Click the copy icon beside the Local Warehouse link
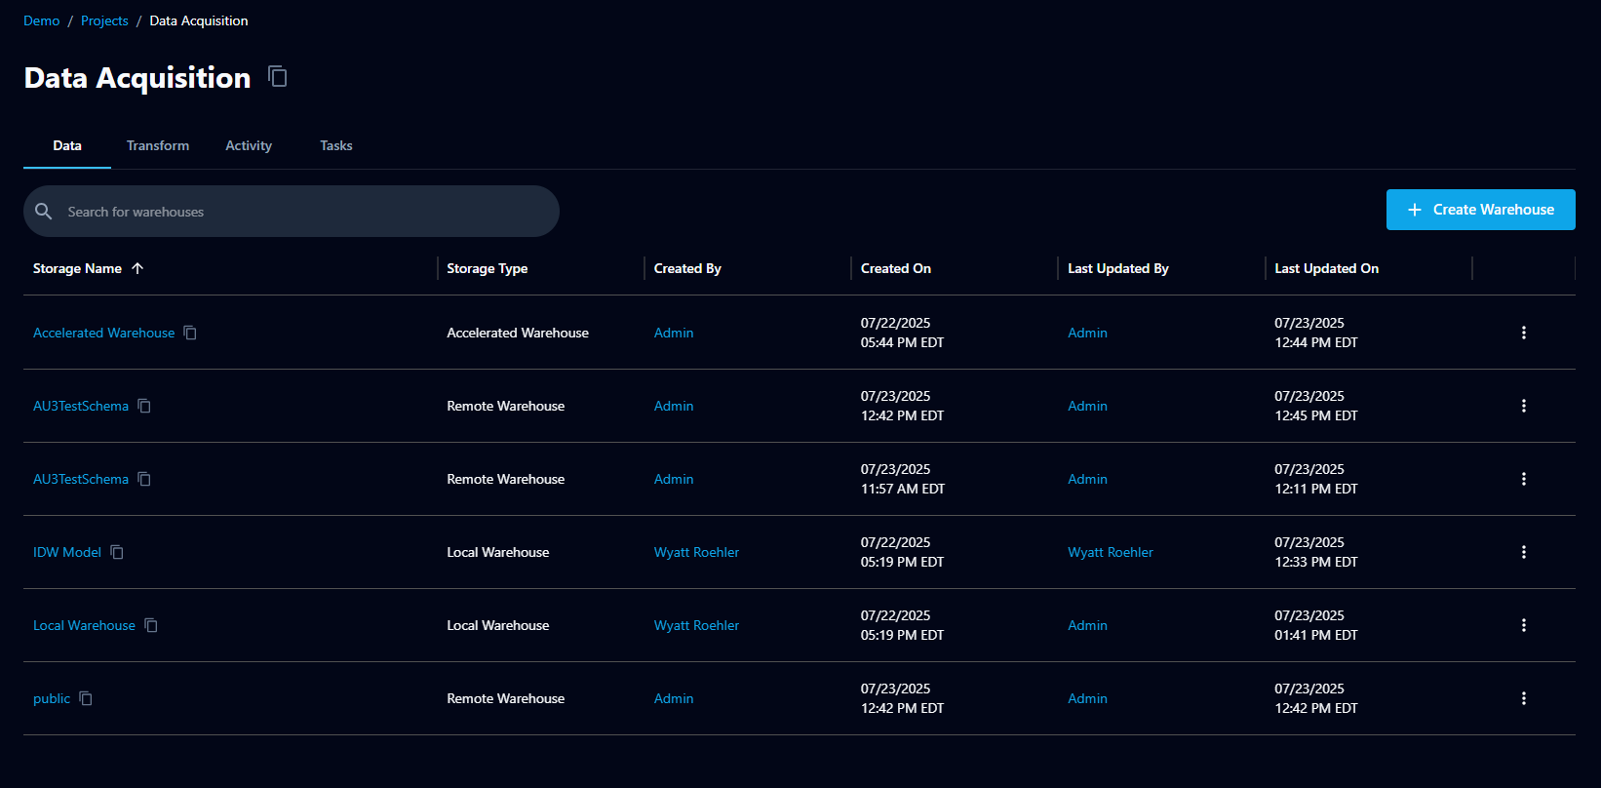This screenshot has width=1601, height=788. pos(151,625)
